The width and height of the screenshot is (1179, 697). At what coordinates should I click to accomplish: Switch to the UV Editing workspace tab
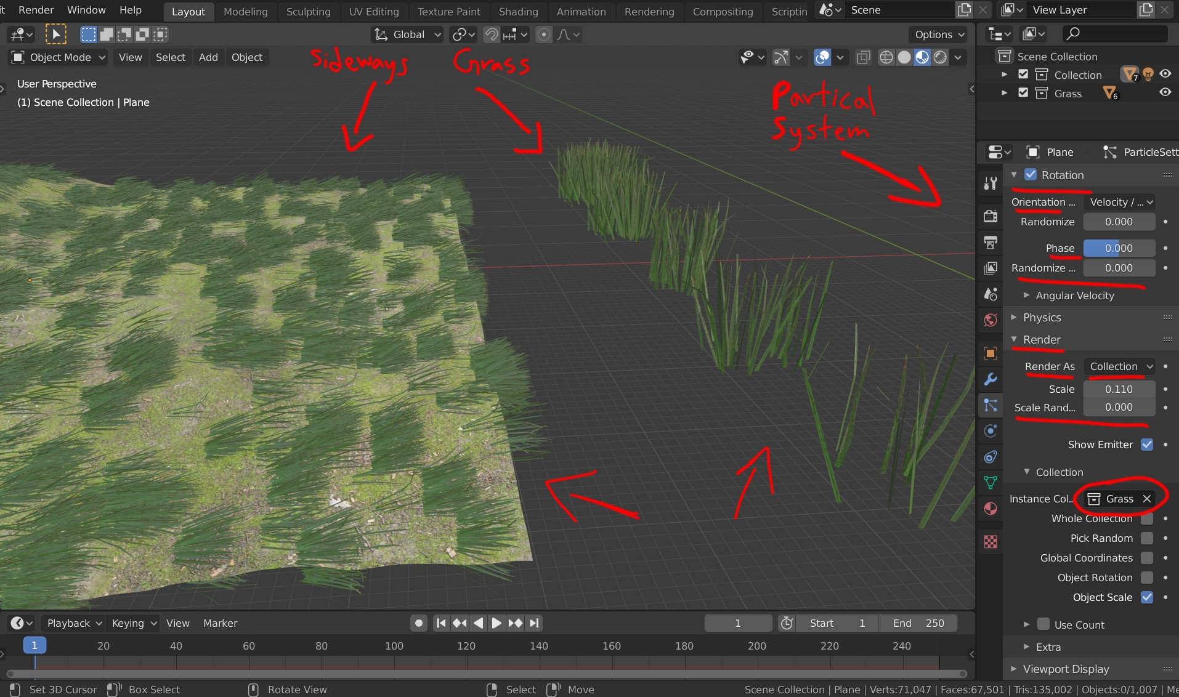(x=373, y=12)
